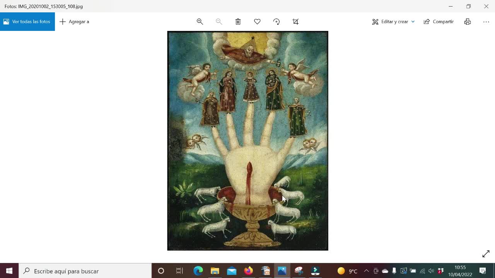Open Task View in taskbar

pyautogui.click(x=179, y=271)
